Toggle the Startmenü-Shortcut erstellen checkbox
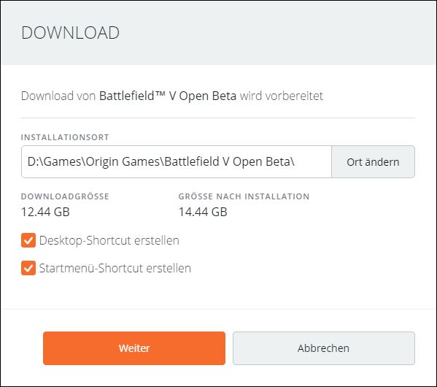Viewport: 437px width, 387px height. pos(28,268)
